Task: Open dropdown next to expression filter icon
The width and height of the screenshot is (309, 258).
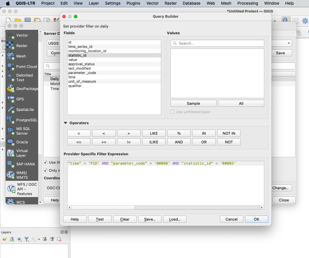Action: point(39,239)
